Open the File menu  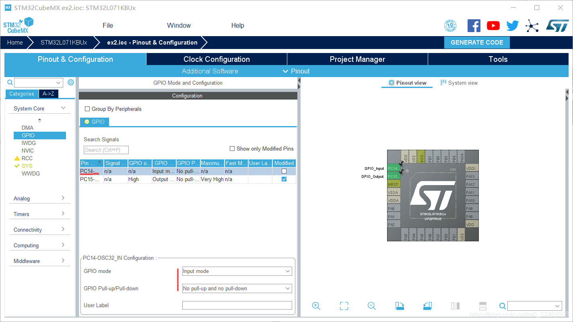tap(108, 25)
